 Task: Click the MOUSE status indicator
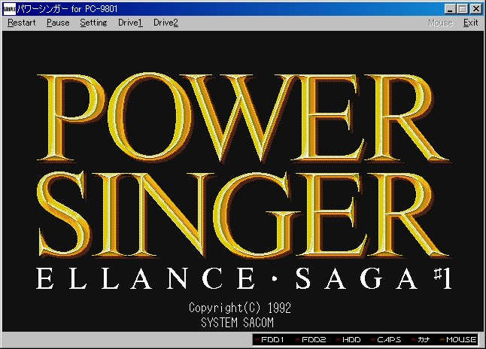[x=458, y=340]
